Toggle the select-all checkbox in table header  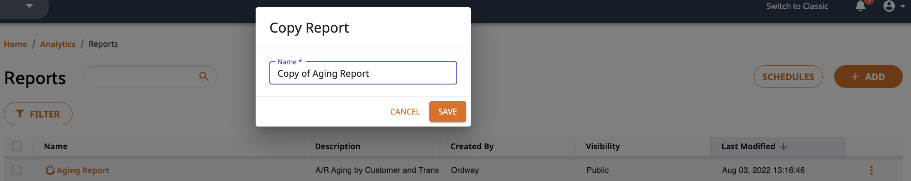(17, 146)
